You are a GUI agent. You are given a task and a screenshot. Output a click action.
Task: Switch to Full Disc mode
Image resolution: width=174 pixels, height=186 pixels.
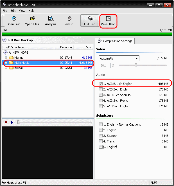click(89, 21)
